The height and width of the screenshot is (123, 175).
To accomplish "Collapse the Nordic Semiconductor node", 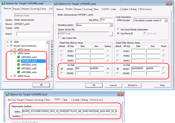I will (7, 46).
